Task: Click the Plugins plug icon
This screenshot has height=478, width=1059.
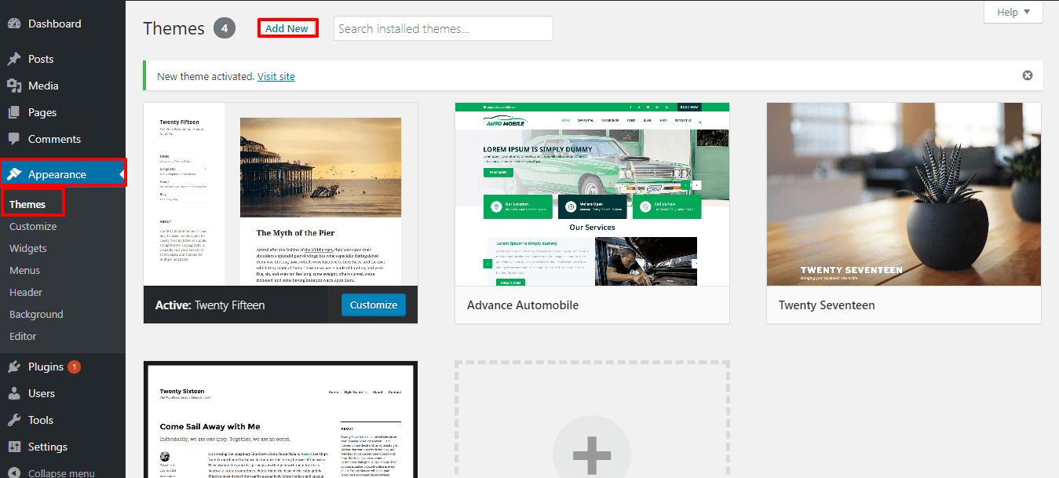Action: (14, 367)
